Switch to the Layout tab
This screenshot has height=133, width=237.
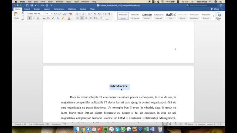point(47,9)
